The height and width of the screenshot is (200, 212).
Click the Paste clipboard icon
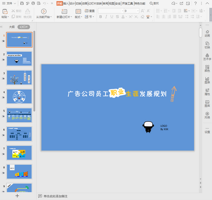pyautogui.click(x=5, y=12)
